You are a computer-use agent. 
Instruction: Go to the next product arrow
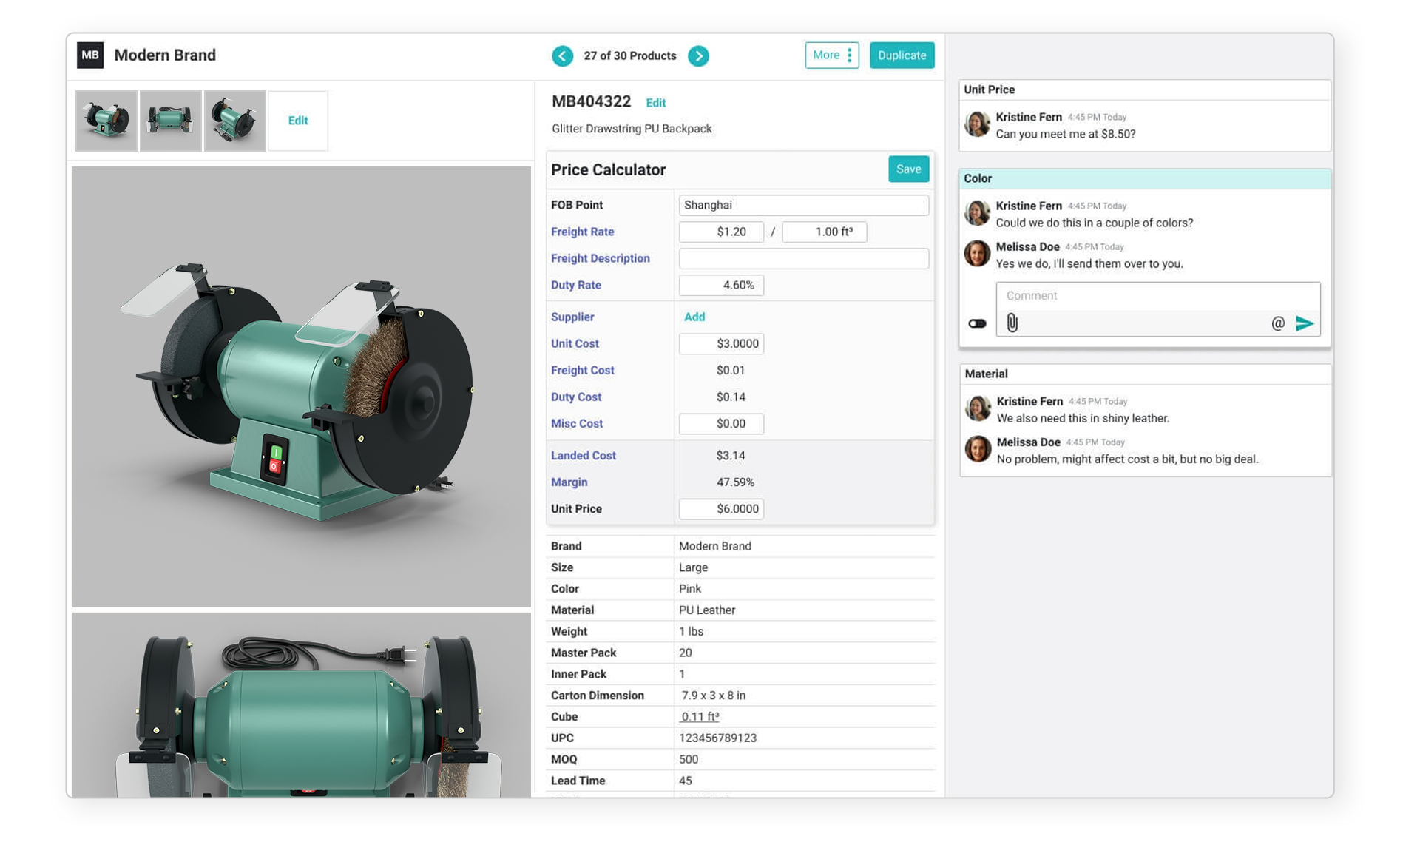tap(698, 56)
